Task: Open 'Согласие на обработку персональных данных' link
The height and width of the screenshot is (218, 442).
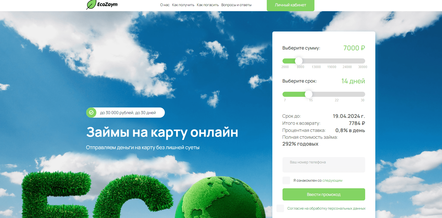Action: coord(326,208)
